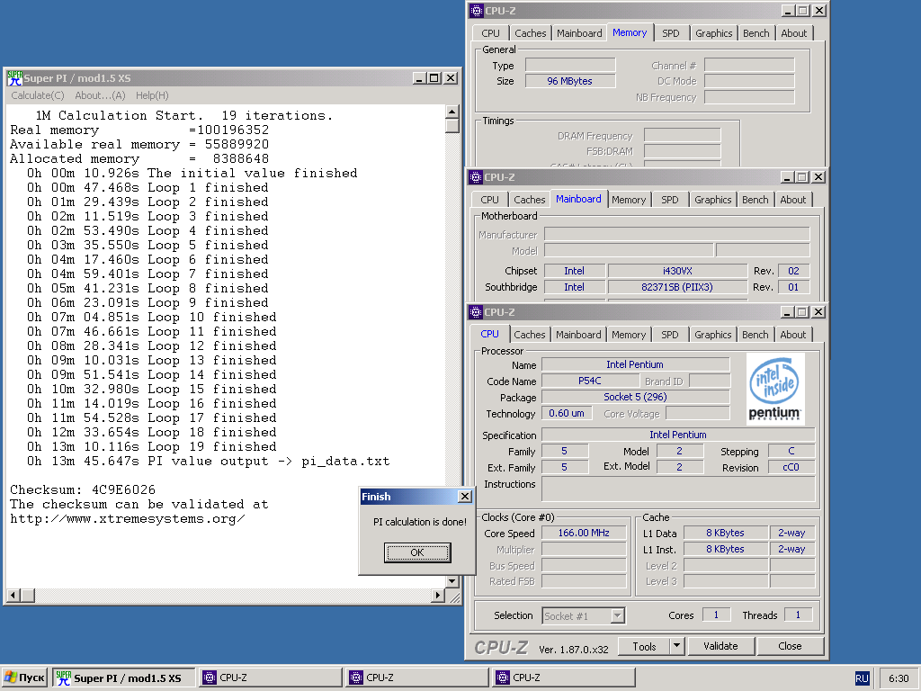This screenshot has height=691, width=921.
Task: Click the Super PI title bar icon
Action: tap(14, 78)
